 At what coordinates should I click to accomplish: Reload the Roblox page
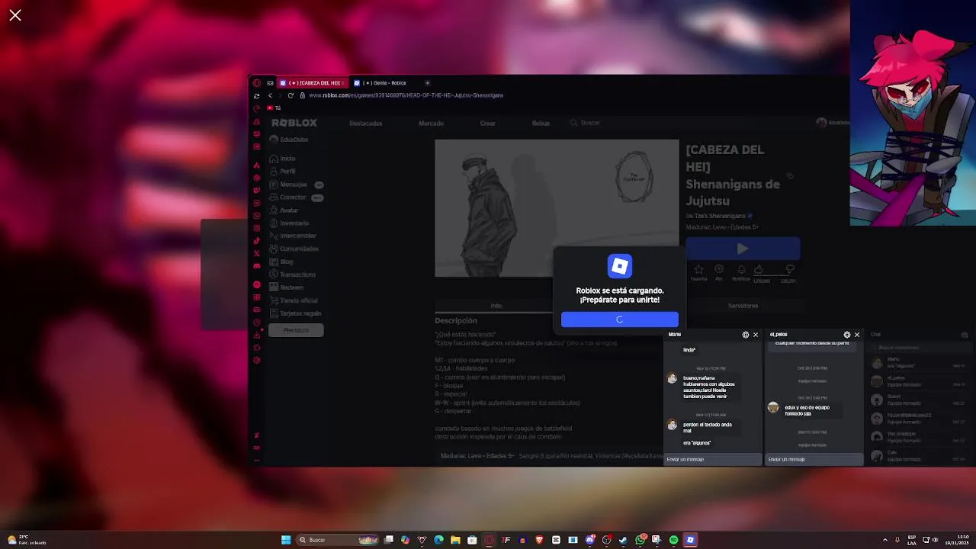291,95
